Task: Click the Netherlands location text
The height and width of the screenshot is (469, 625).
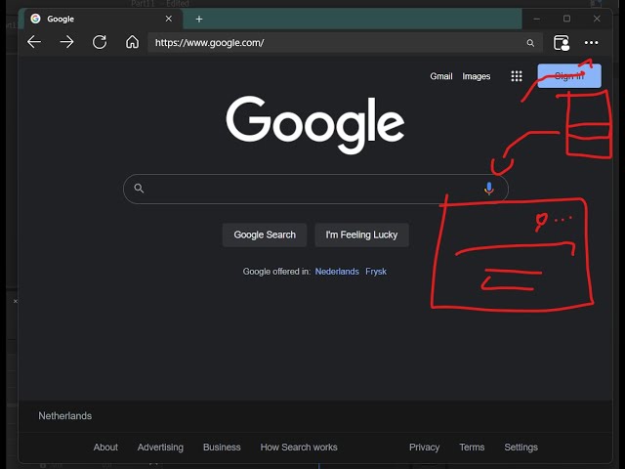Action: click(65, 416)
